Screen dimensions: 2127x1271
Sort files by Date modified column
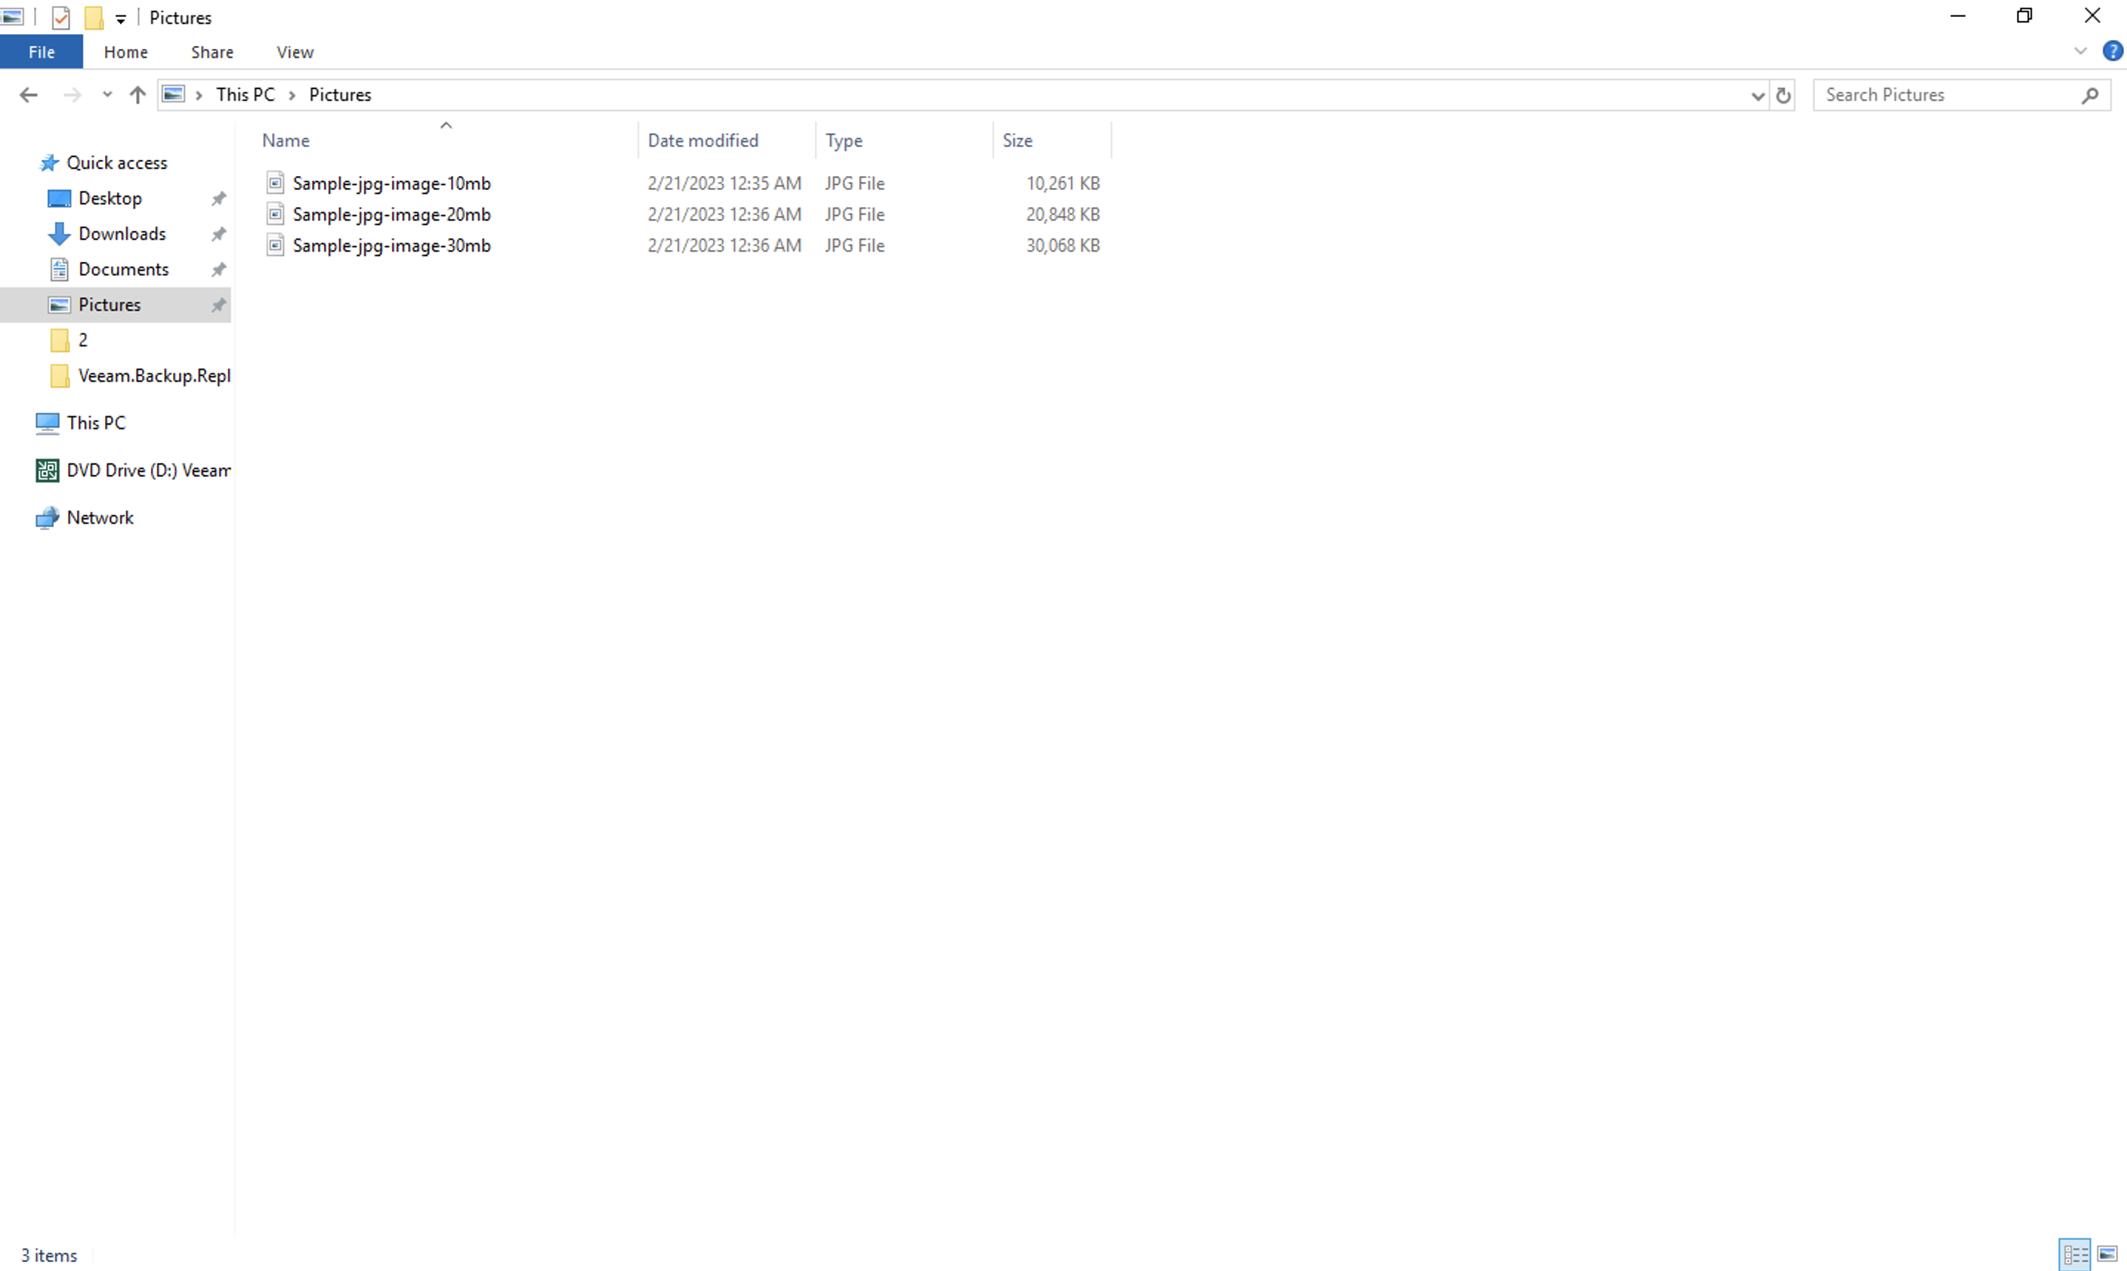pos(703,141)
